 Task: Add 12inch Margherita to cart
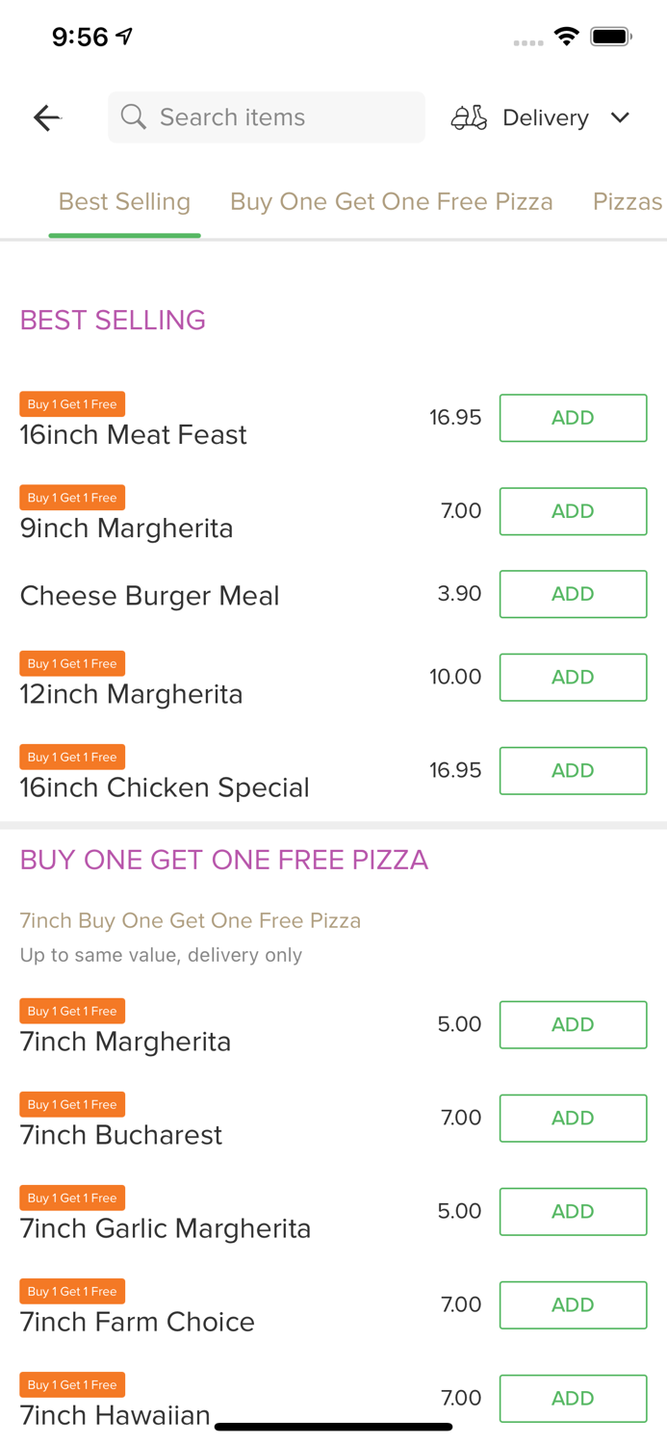coord(573,677)
